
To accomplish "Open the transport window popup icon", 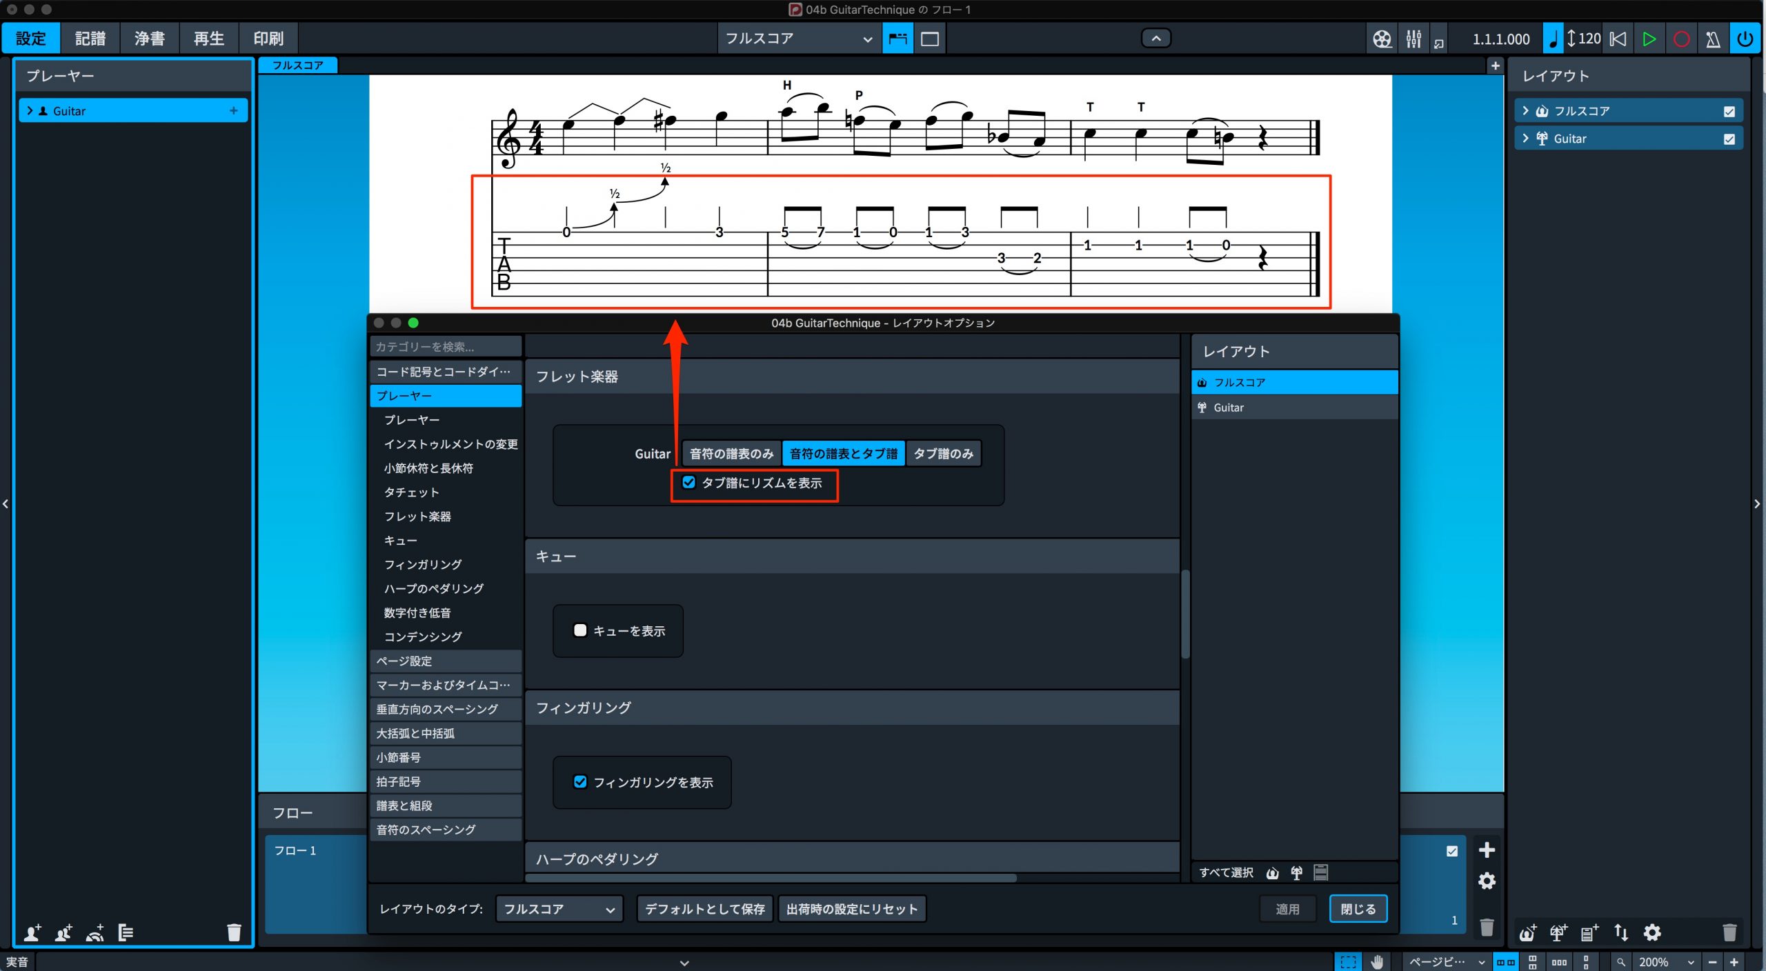I will 1439,43.
